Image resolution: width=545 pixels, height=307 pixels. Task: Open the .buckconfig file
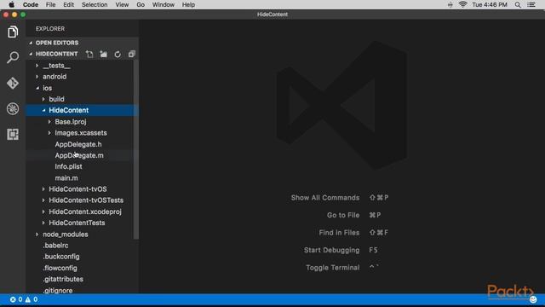click(61, 257)
